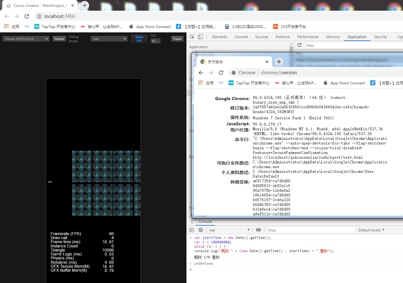Screen dimensions: 403x283
Task: Click the Application panel Filter field
Action: click(353, 45)
